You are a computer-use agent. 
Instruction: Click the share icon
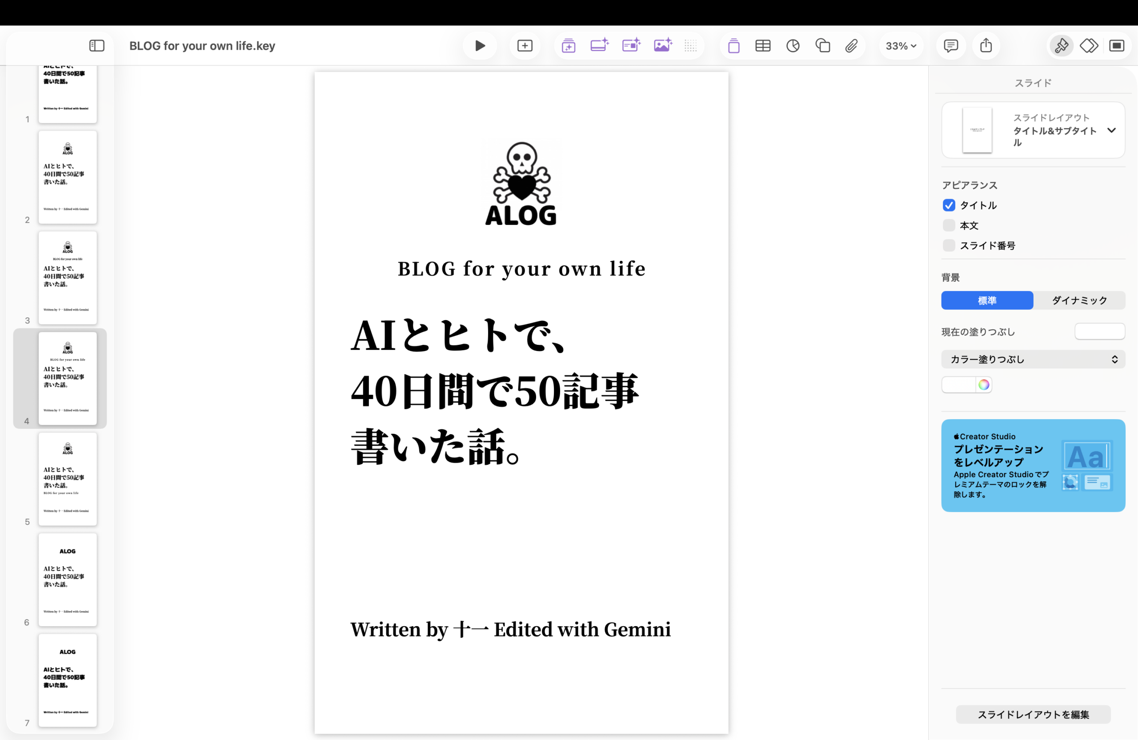[986, 46]
